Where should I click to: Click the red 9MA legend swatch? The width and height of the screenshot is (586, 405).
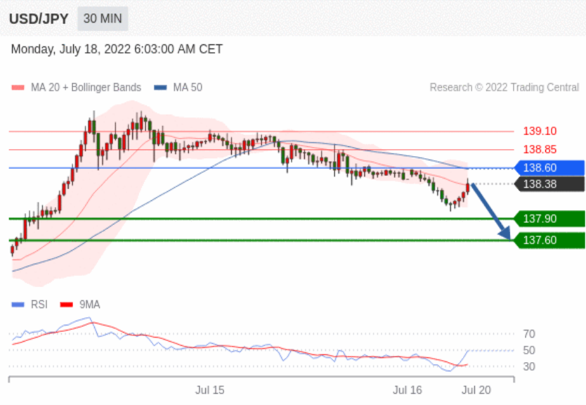67,304
